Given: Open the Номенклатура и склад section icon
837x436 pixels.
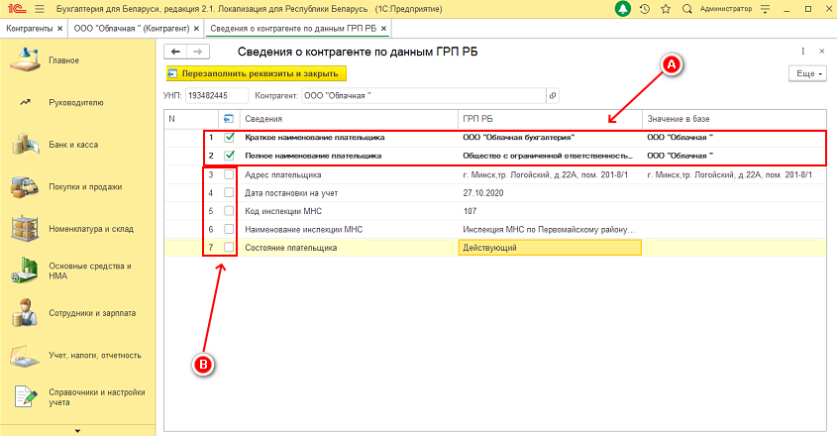Looking at the screenshot, I should 25,229.
